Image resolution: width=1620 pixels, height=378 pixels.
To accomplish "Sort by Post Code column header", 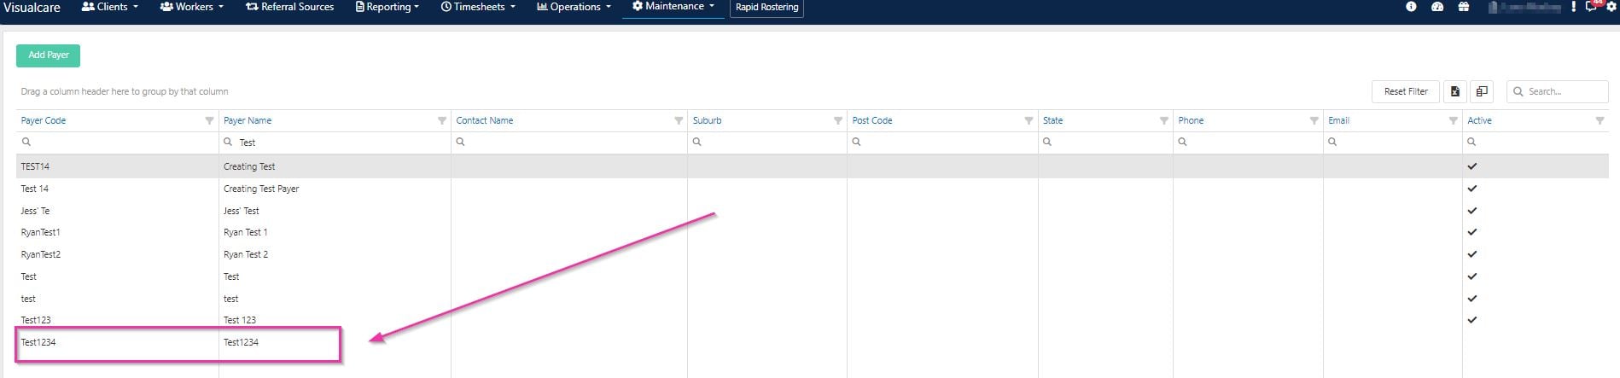I will [872, 121].
